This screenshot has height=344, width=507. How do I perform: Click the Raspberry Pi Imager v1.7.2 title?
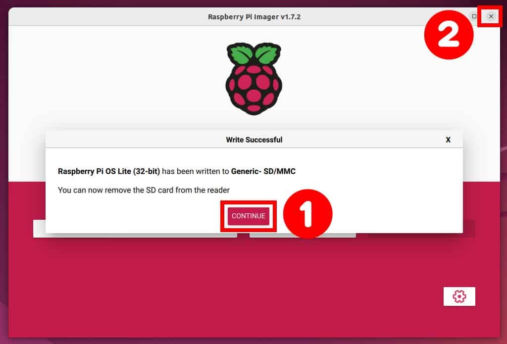coord(254,17)
